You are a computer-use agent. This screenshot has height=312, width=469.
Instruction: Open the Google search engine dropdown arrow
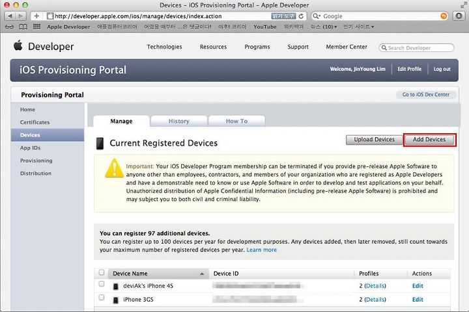(x=320, y=15)
